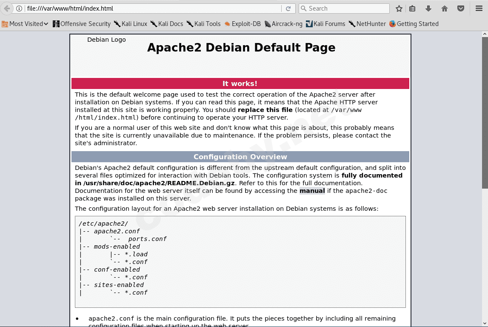
Task: Open the Exploit-DB bookmark
Action: coord(243,24)
